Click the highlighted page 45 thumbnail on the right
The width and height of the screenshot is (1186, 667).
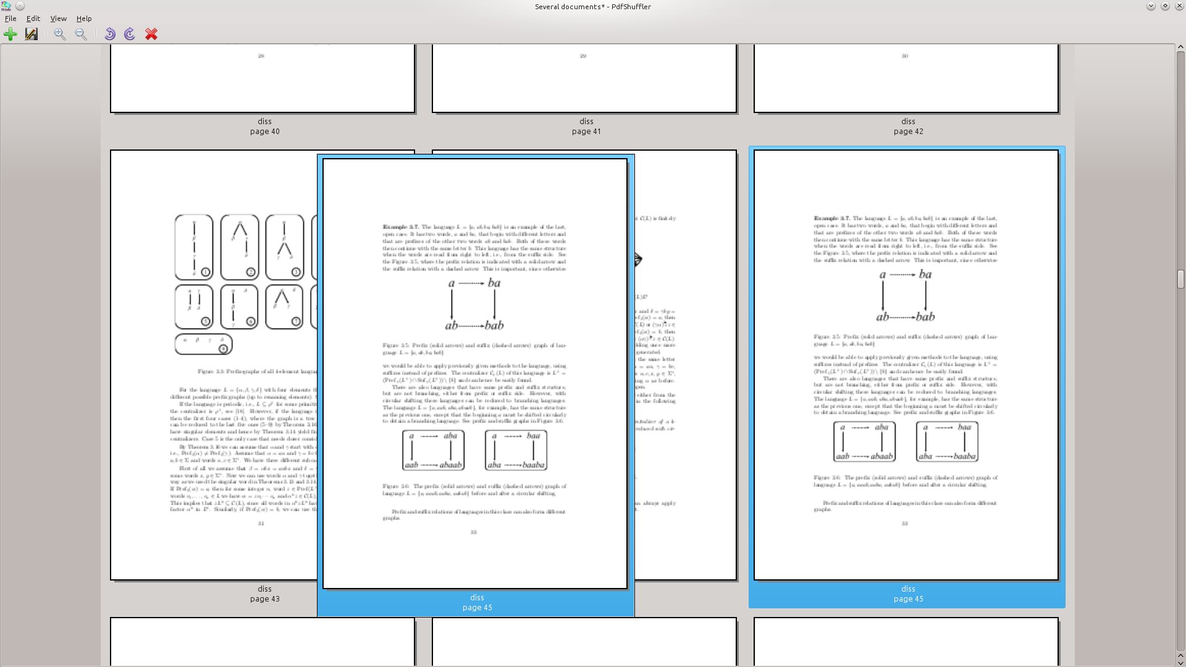point(906,364)
